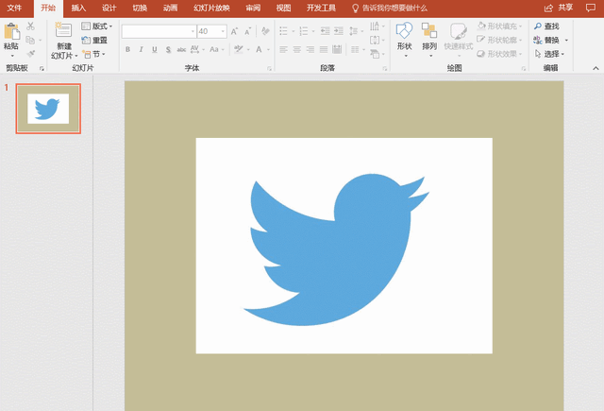604x411 pixels.
Task: Reset the slide with 重置
Action: click(94, 40)
